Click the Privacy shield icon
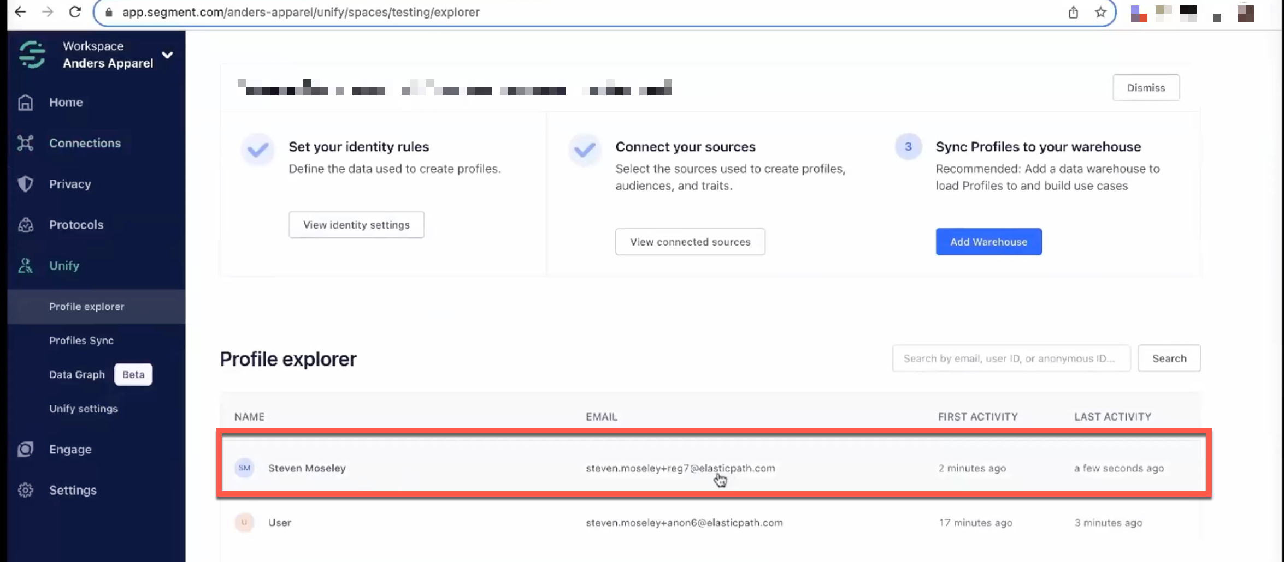Image resolution: width=1284 pixels, height=562 pixels. pyautogui.click(x=25, y=184)
